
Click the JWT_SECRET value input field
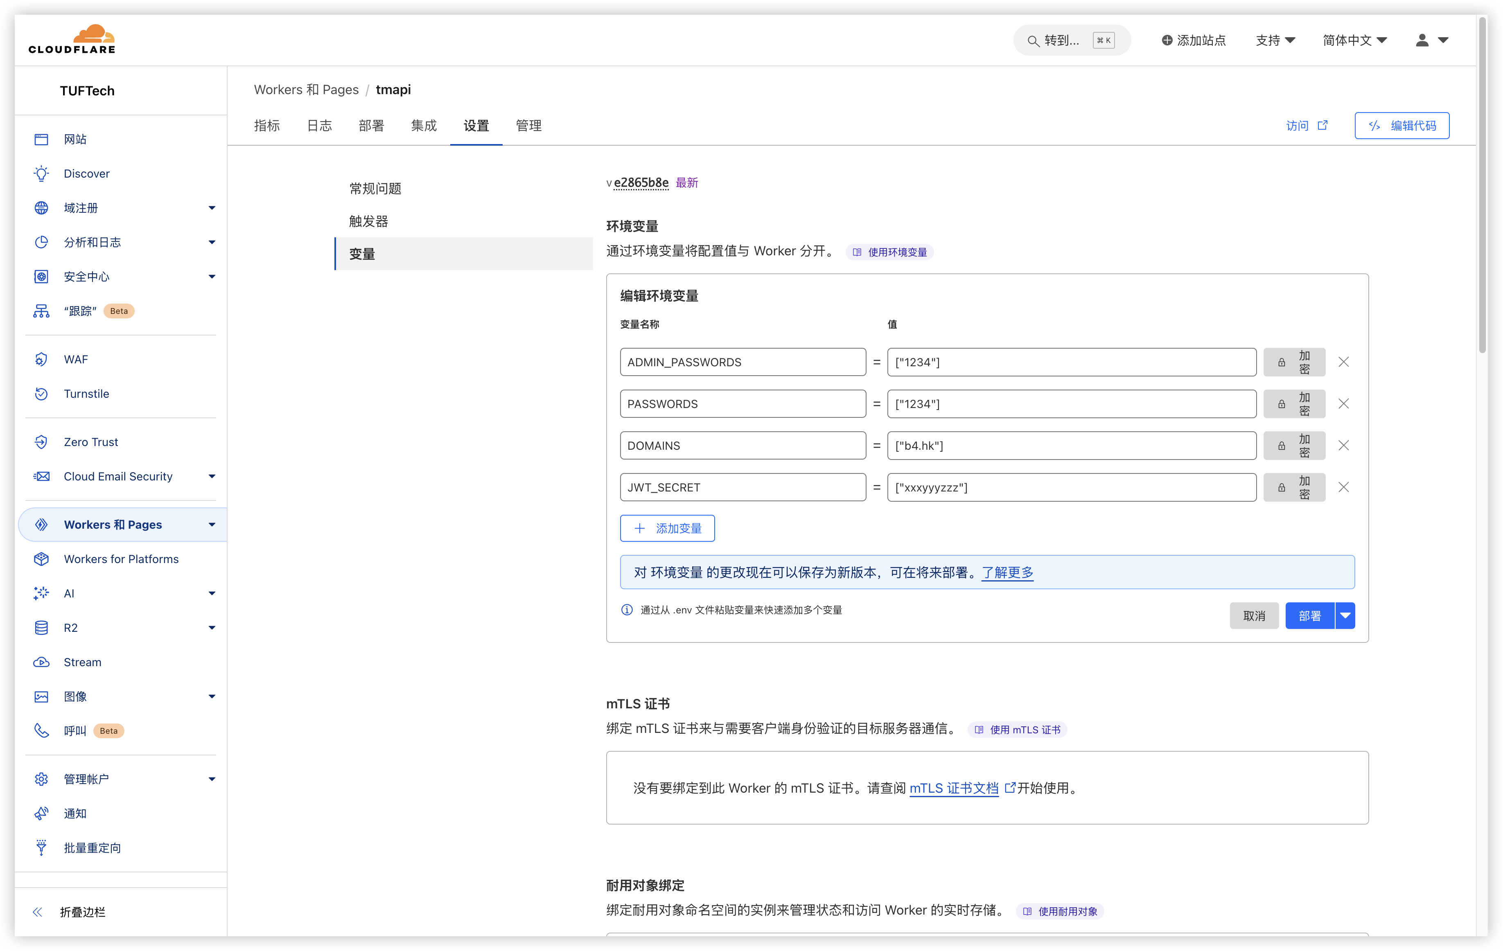(1071, 487)
